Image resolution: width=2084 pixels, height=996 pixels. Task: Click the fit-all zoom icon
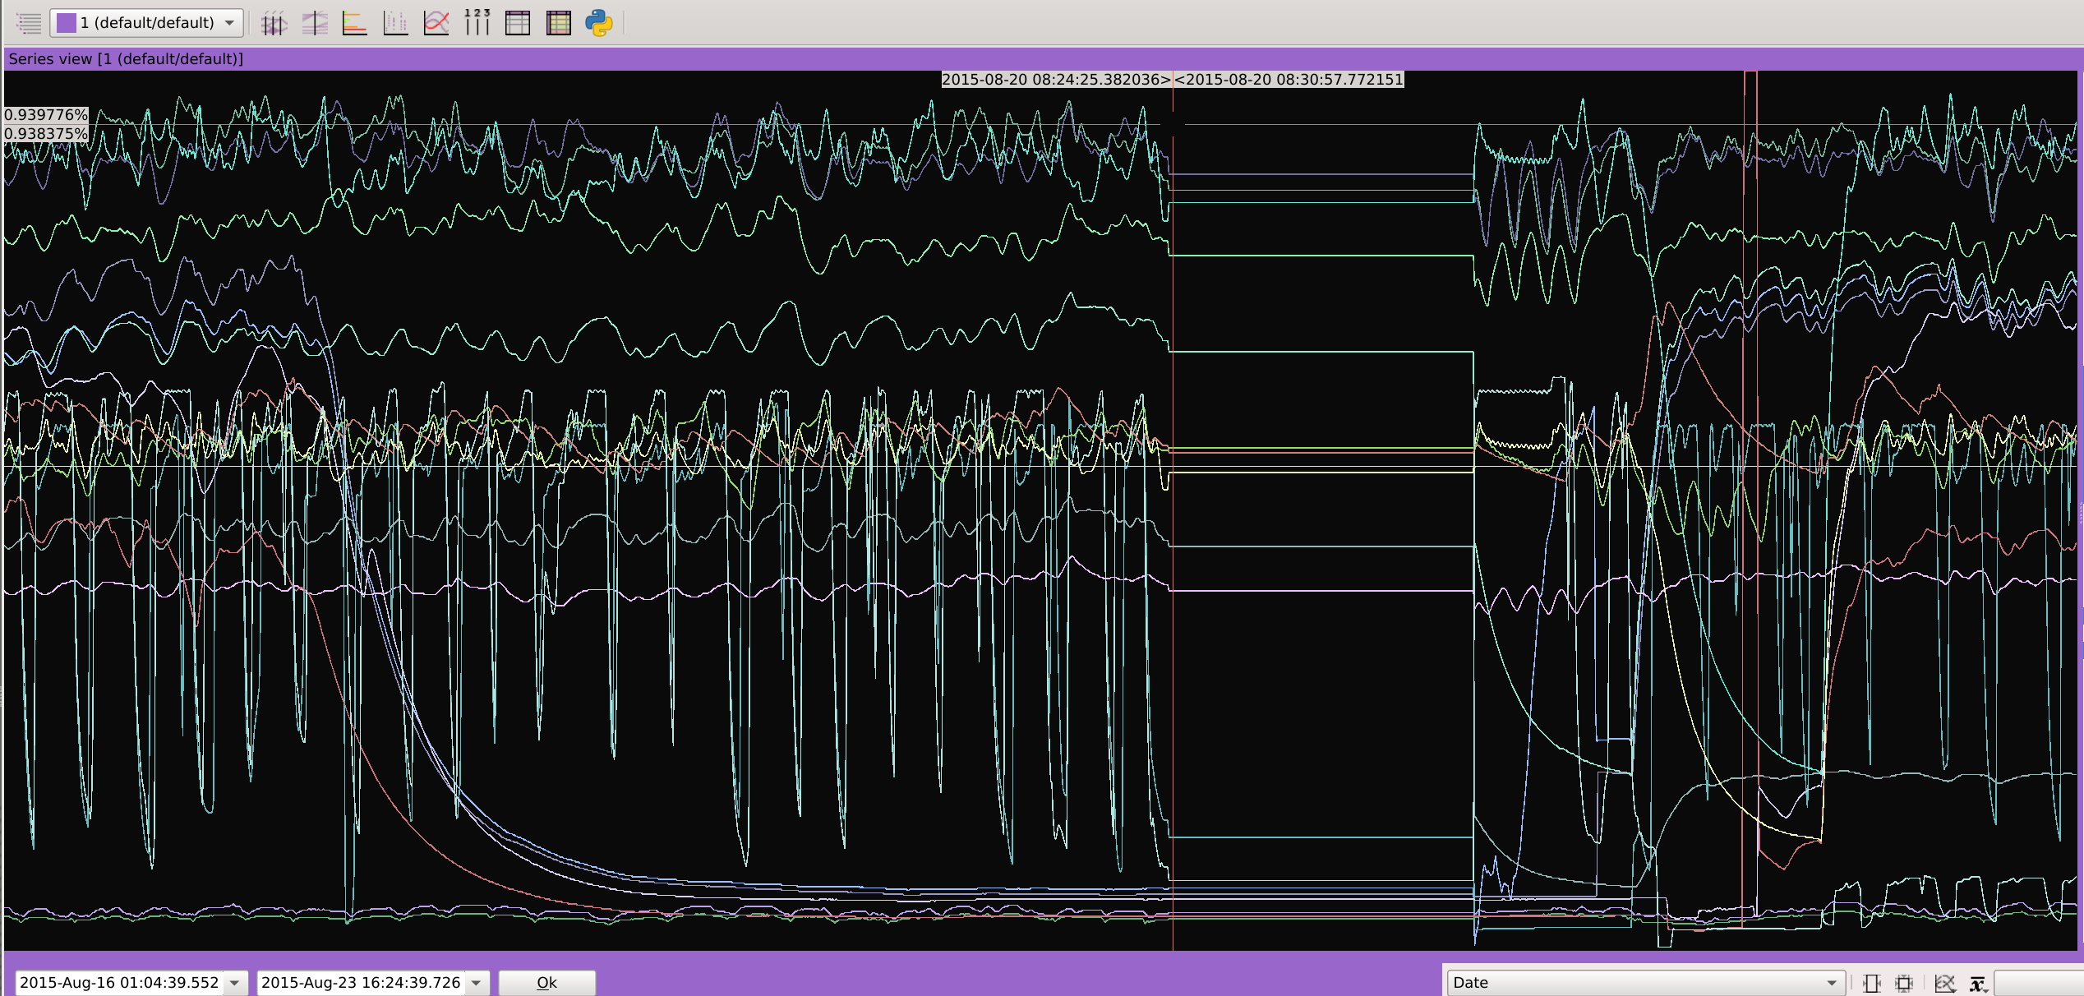pos(1904,983)
